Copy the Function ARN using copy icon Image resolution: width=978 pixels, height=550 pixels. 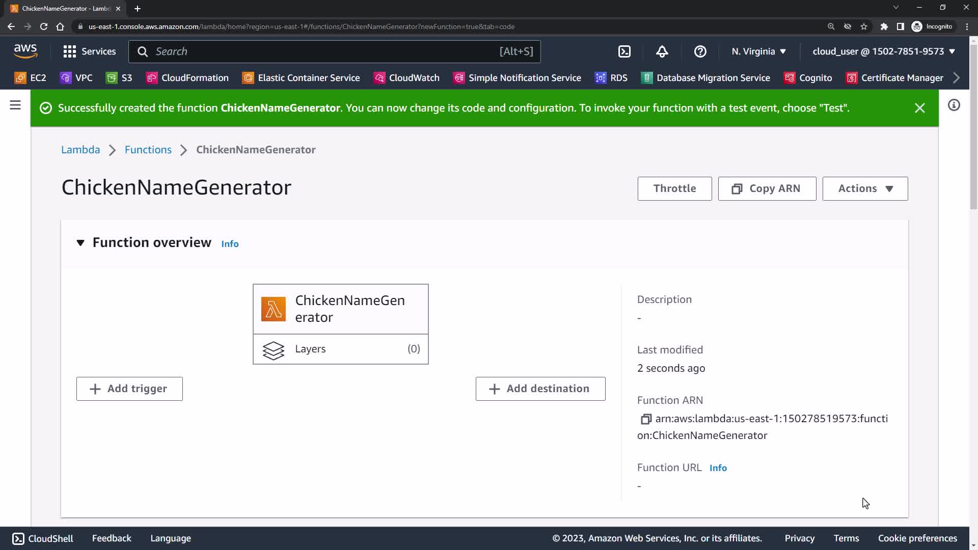(645, 419)
